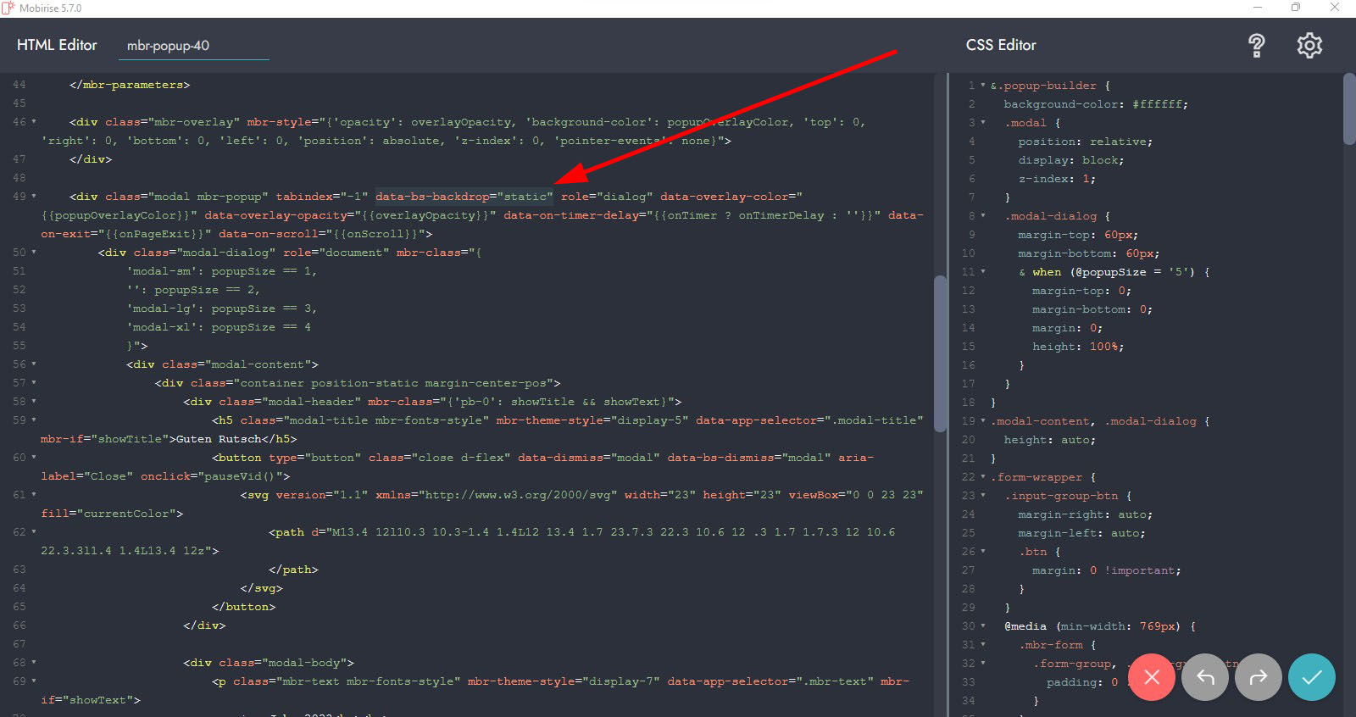Click the CSS editor vertical scrollbar thumb
Screen dimensions: 1356x717
tap(1349, 110)
